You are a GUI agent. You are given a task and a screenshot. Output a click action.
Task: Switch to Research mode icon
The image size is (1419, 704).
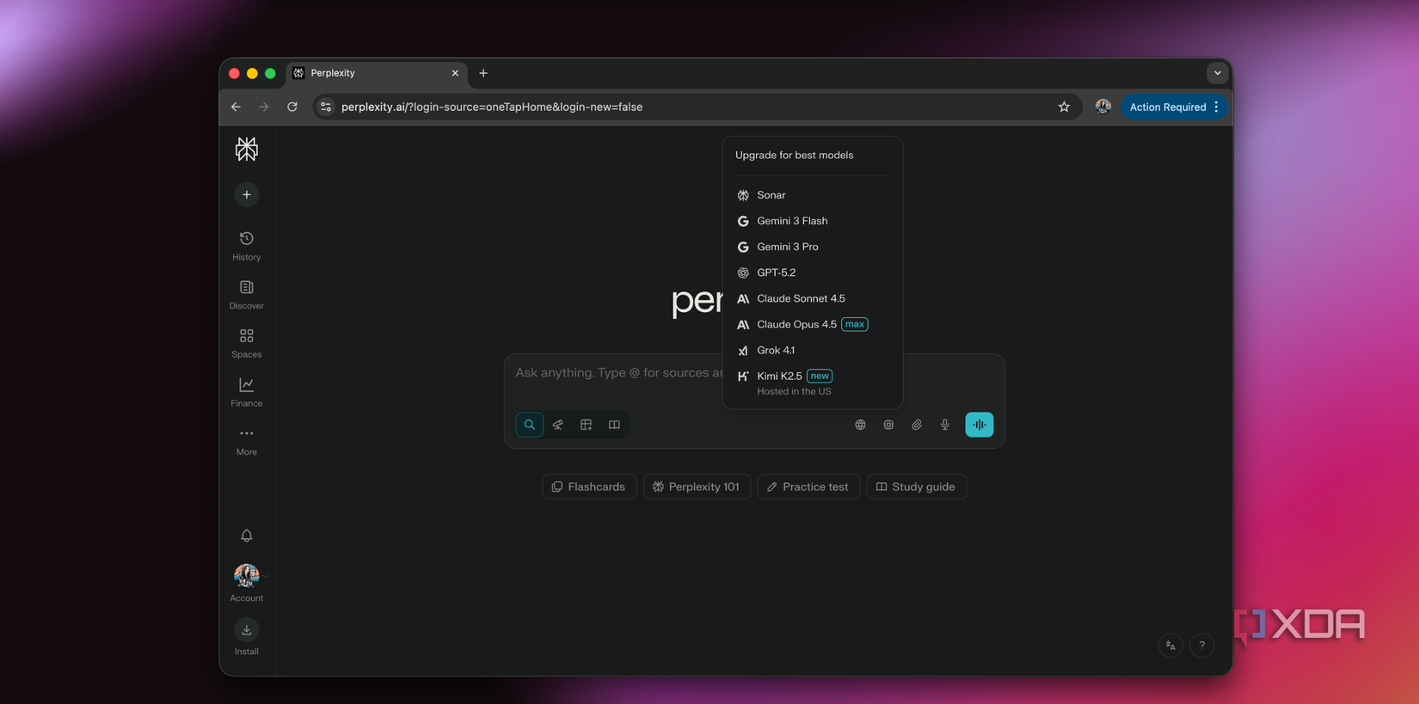click(558, 425)
